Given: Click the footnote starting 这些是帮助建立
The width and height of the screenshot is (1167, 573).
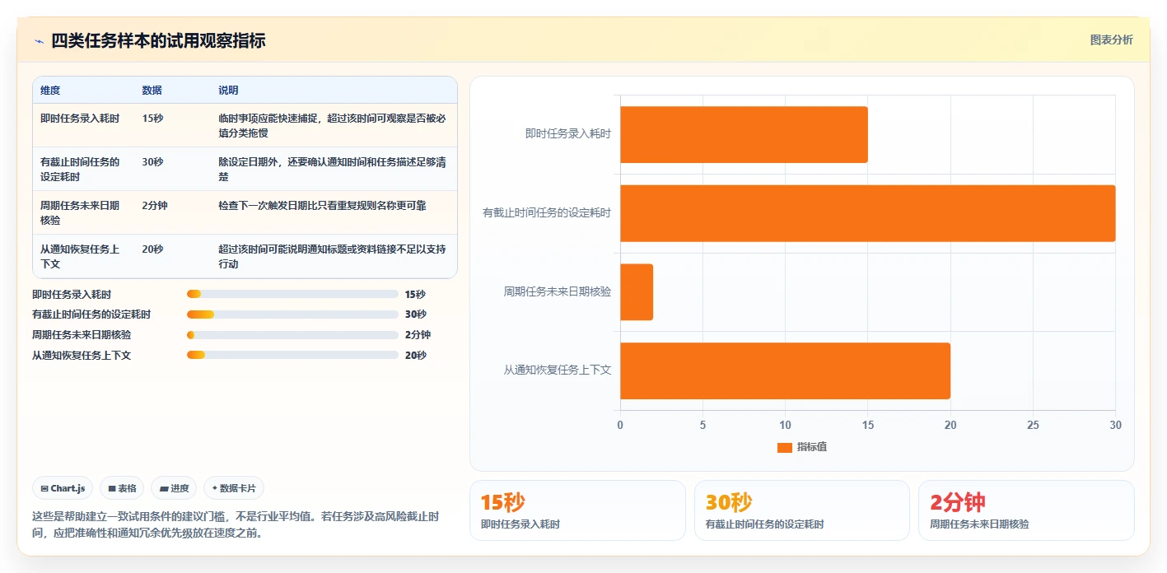Looking at the screenshot, I should click(236, 525).
